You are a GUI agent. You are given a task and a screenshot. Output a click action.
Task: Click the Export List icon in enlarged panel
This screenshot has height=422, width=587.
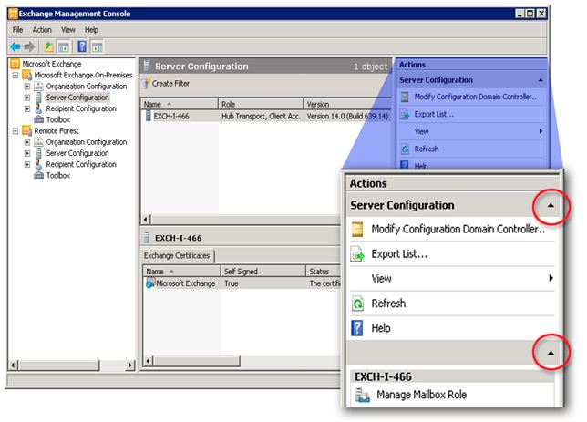(357, 254)
